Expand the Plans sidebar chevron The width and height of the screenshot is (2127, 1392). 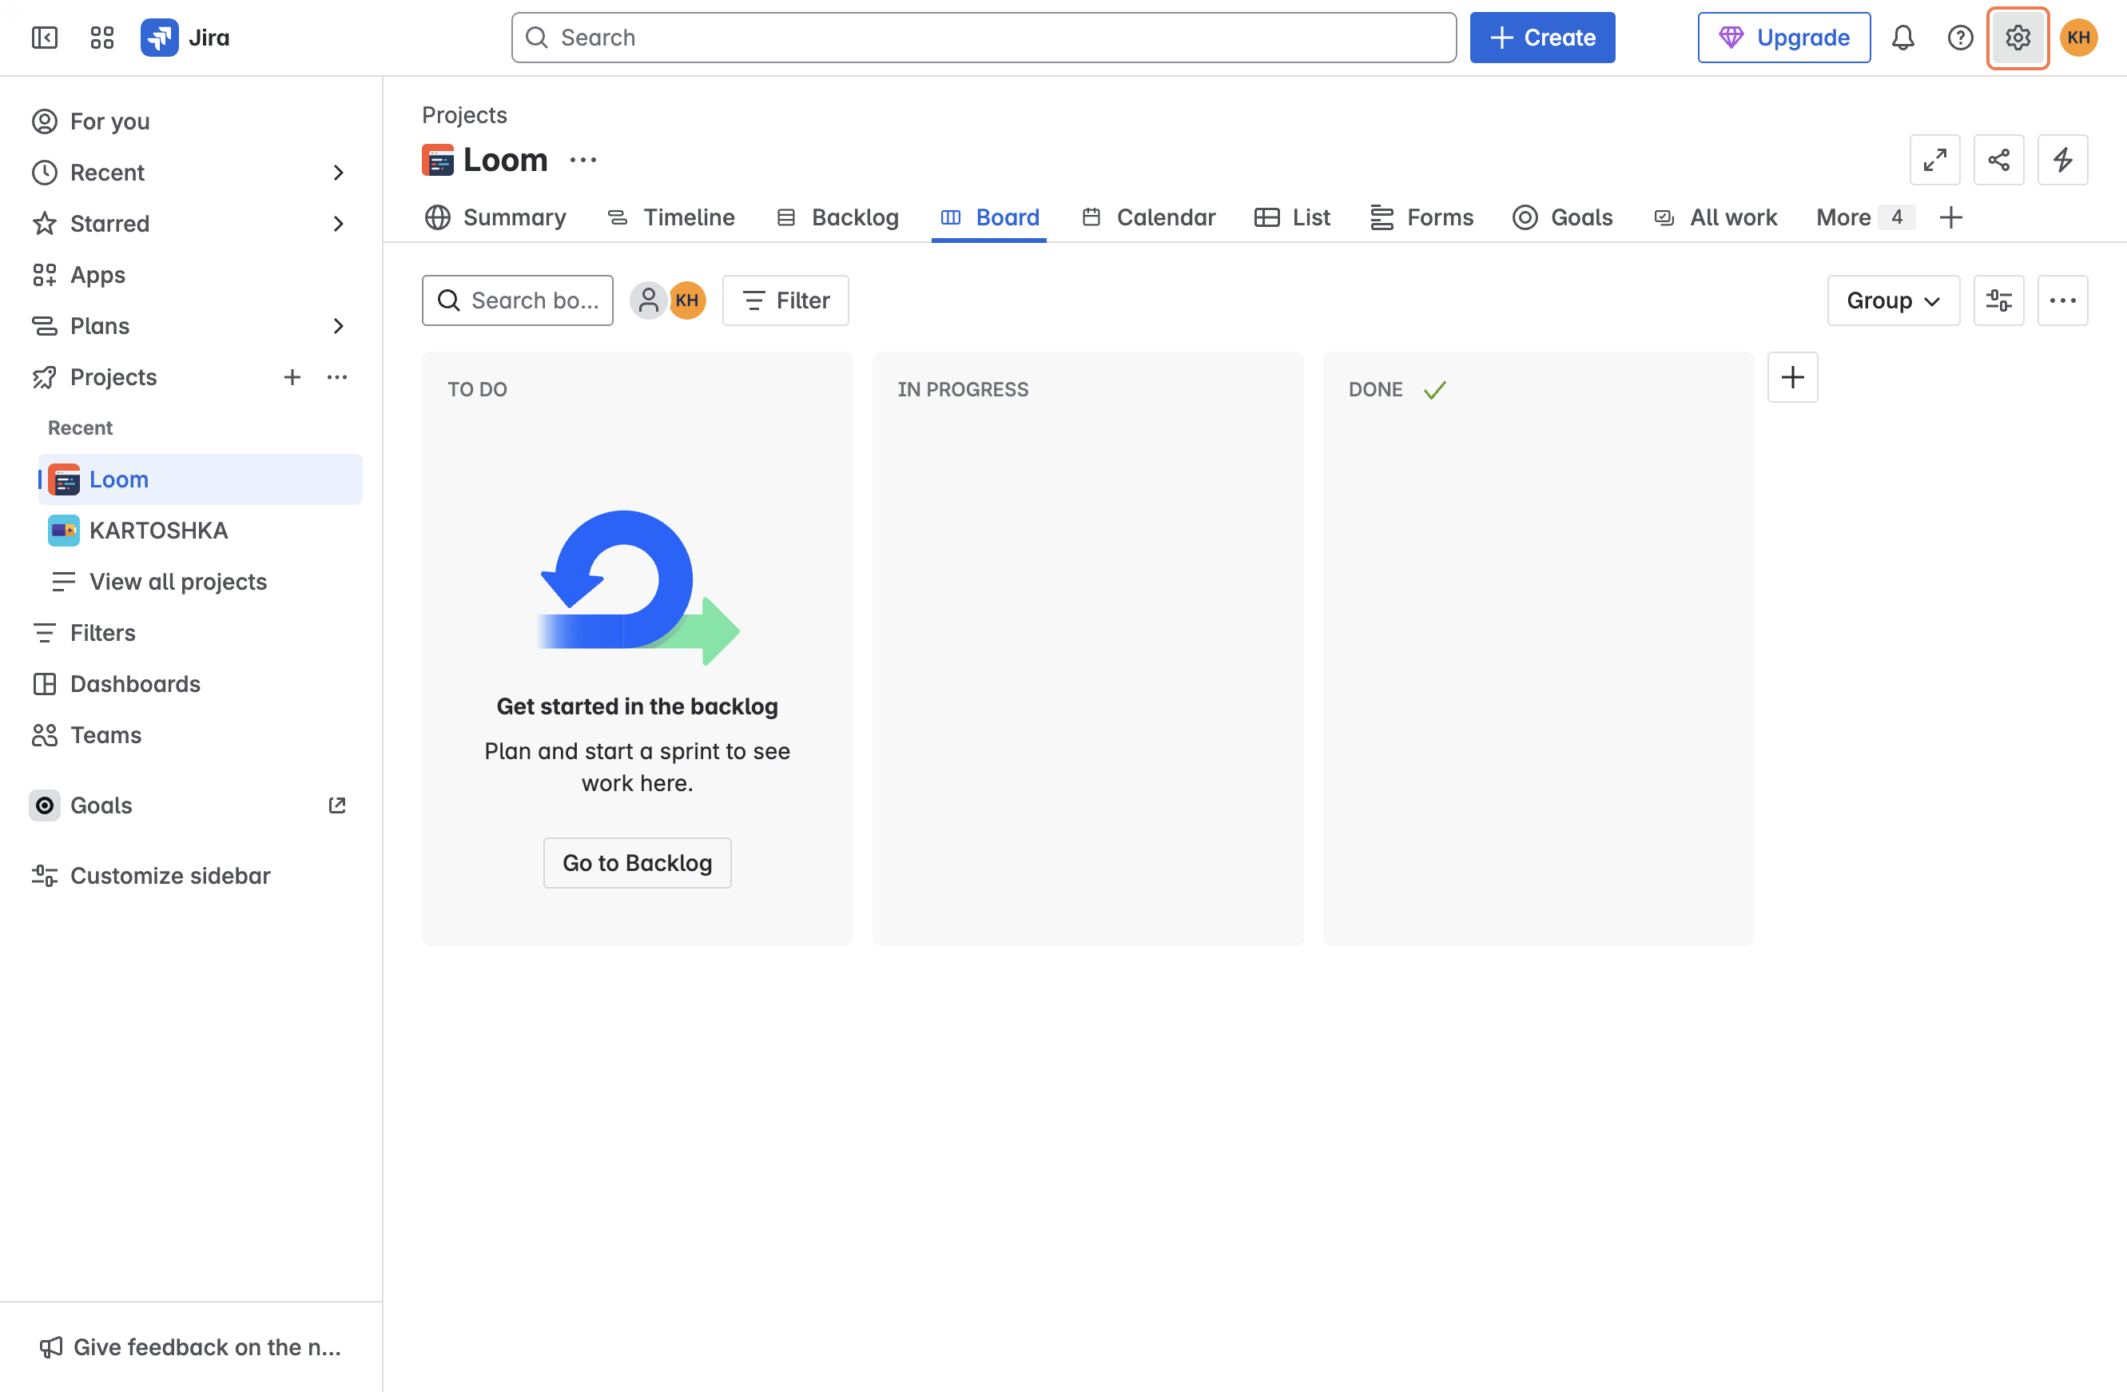pyautogui.click(x=338, y=326)
